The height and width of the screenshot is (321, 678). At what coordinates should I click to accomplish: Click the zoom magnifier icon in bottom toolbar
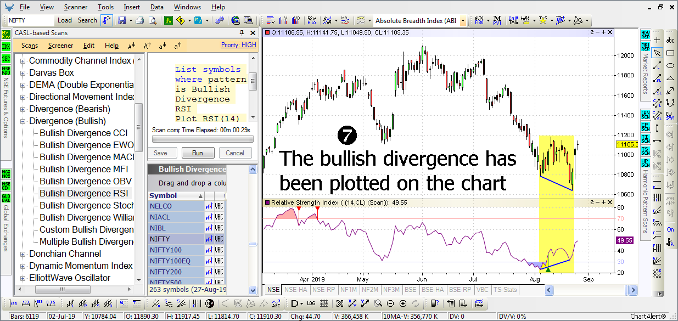tap(378, 303)
